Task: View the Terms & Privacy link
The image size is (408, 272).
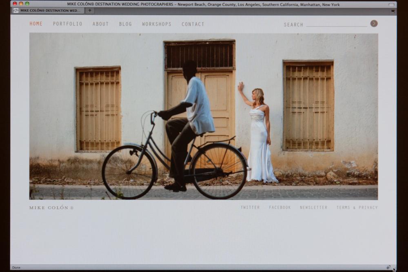Action: 357,207
